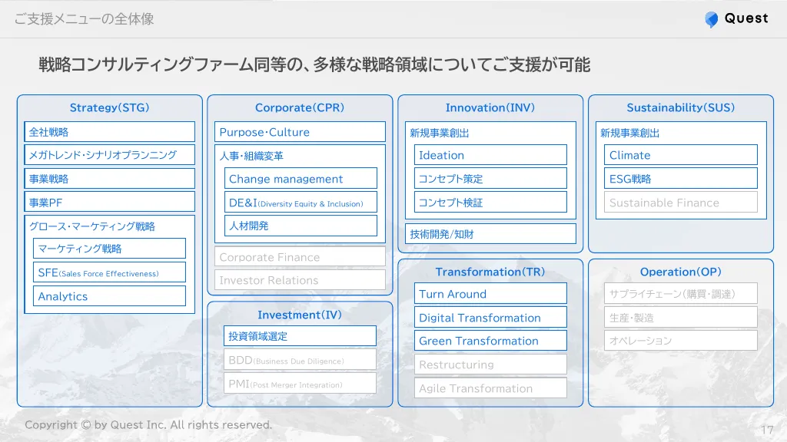787x442 pixels.
Task: Click the Transformation(TR) heading
Action: pyautogui.click(x=490, y=272)
